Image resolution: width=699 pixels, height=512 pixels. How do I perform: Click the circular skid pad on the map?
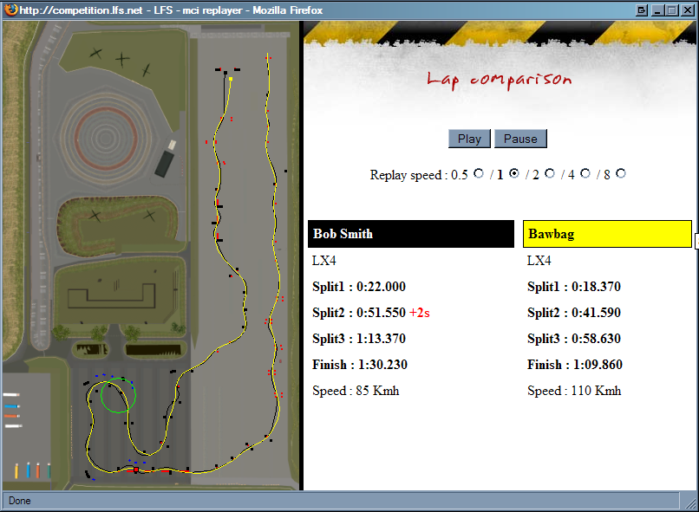(106, 139)
